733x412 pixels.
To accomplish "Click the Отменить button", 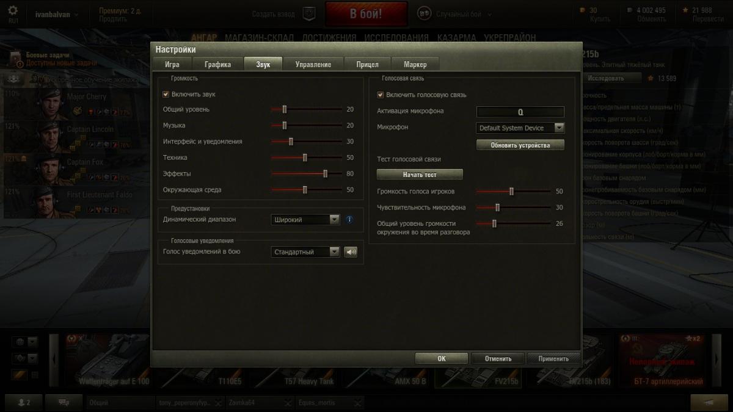I will (x=498, y=358).
